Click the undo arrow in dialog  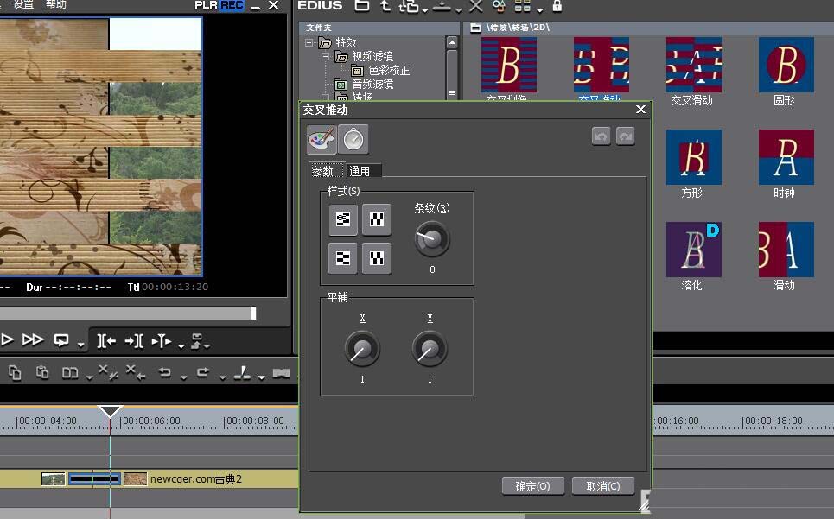(601, 136)
